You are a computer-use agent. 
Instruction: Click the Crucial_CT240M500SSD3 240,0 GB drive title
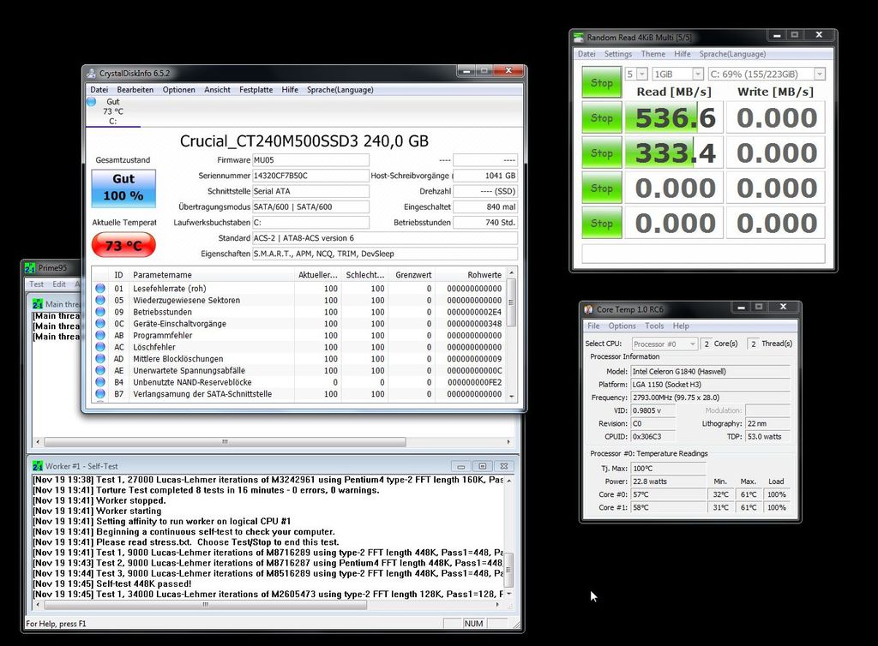click(x=304, y=141)
